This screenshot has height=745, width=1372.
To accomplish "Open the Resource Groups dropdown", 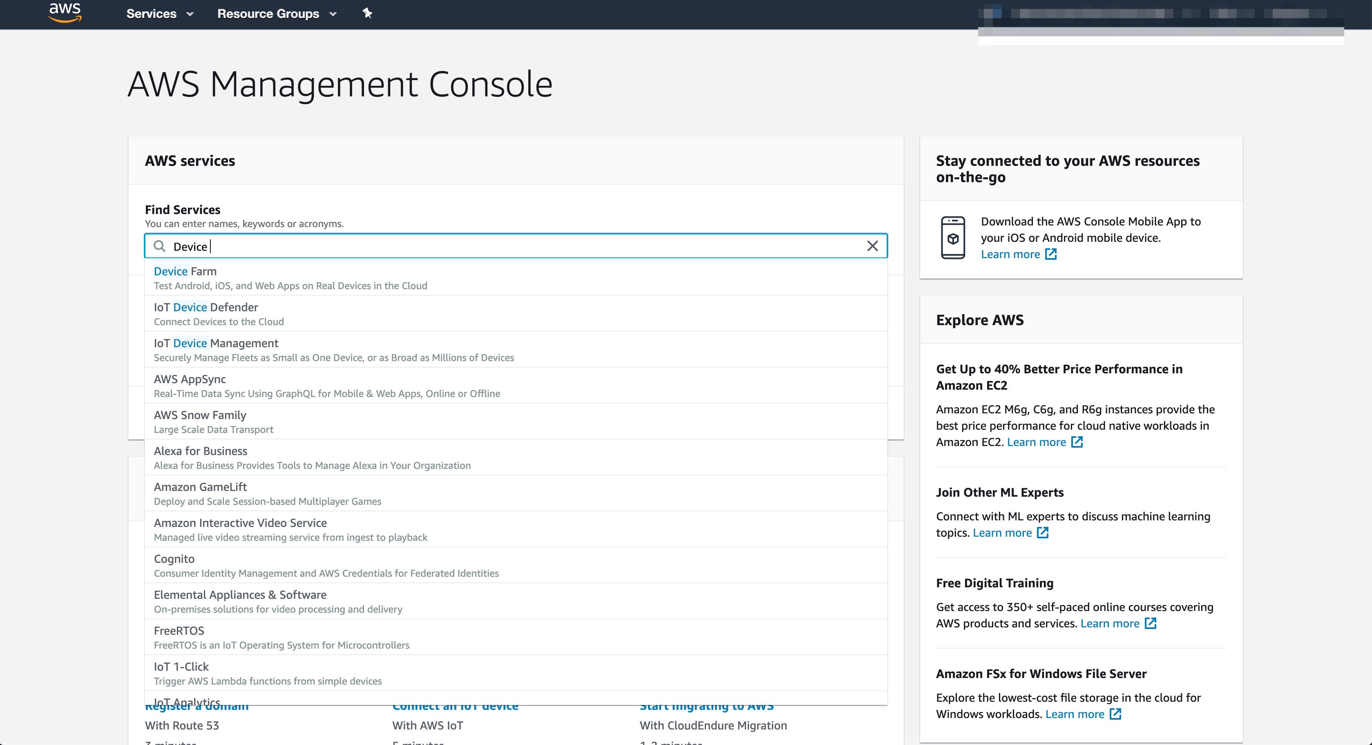I will point(277,14).
